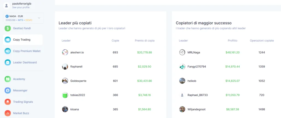Open copier Wiljandegroot name

click(x=196, y=109)
